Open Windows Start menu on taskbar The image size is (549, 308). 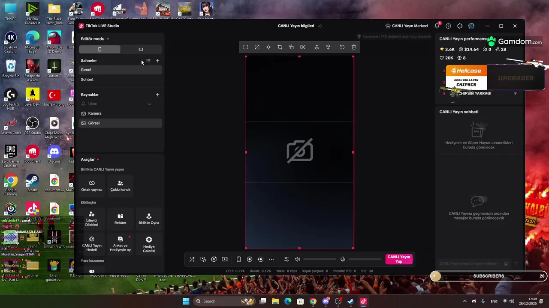[x=186, y=301]
